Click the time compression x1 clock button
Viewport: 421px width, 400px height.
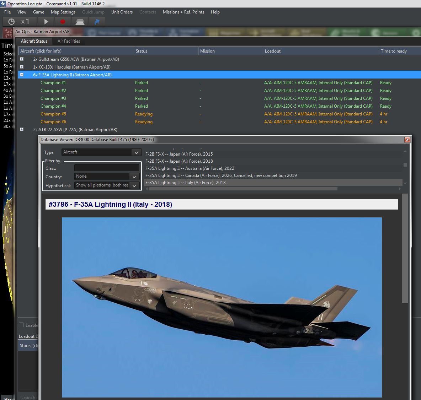[x=18, y=22]
